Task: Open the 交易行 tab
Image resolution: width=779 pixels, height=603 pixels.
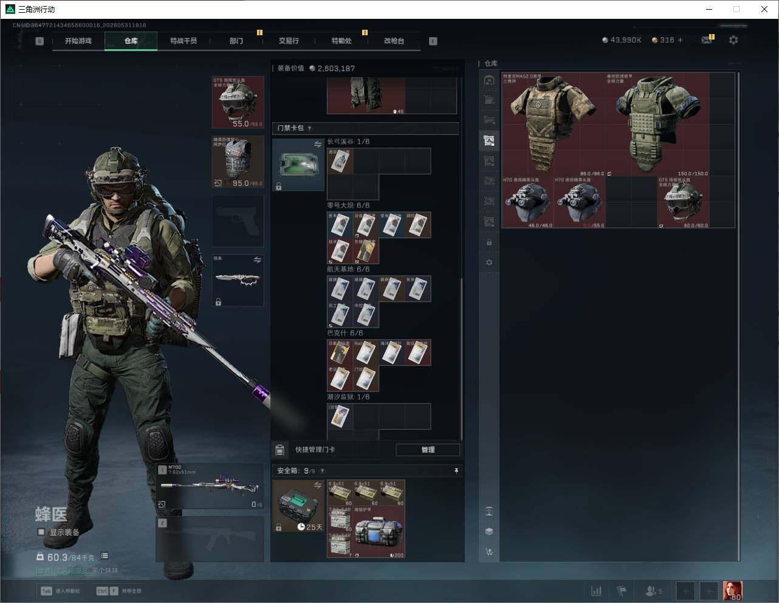Action: (289, 41)
